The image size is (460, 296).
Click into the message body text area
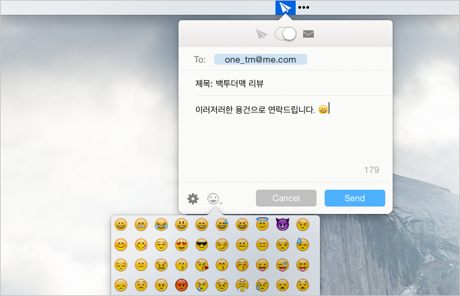click(x=286, y=138)
